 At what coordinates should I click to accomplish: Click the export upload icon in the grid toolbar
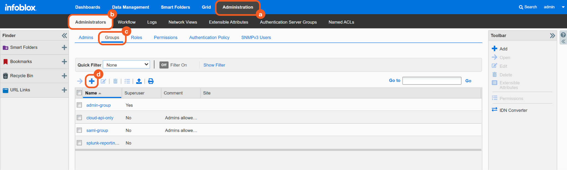pos(139,81)
